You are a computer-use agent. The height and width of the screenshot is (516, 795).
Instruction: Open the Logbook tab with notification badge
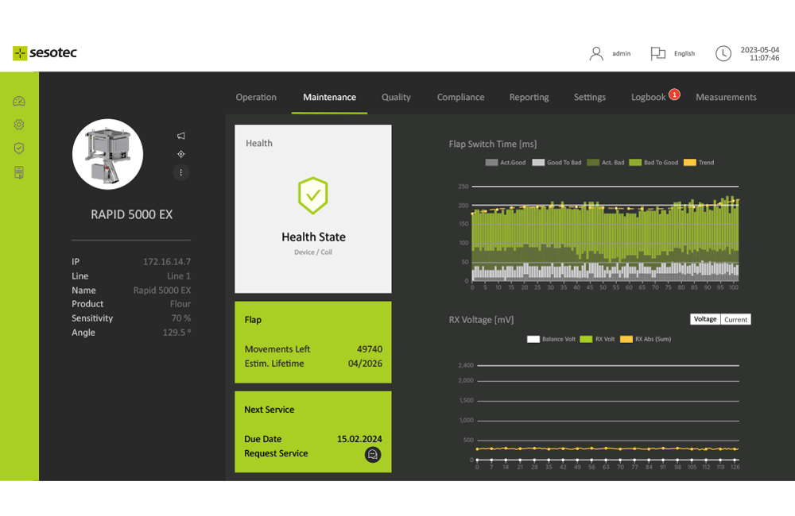click(x=650, y=97)
